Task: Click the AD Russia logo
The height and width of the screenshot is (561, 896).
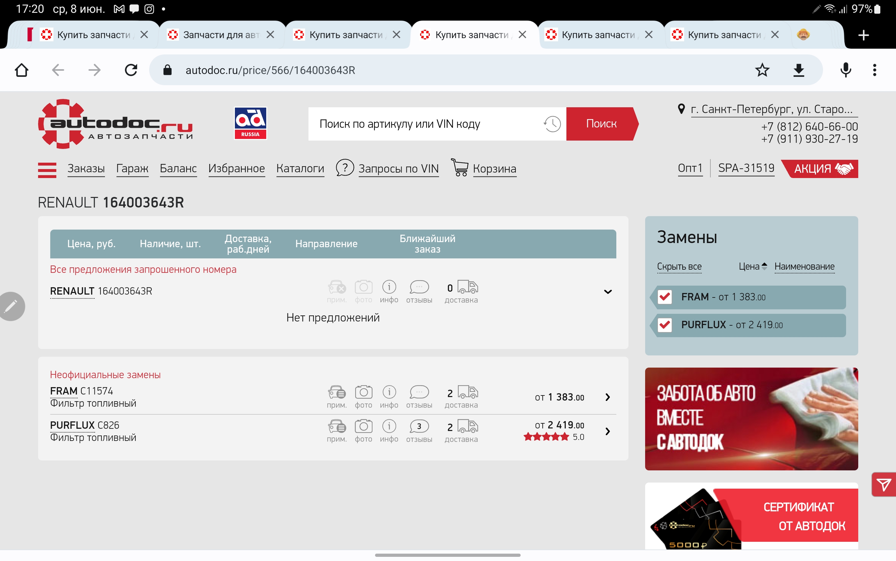Action: tap(250, 123)
